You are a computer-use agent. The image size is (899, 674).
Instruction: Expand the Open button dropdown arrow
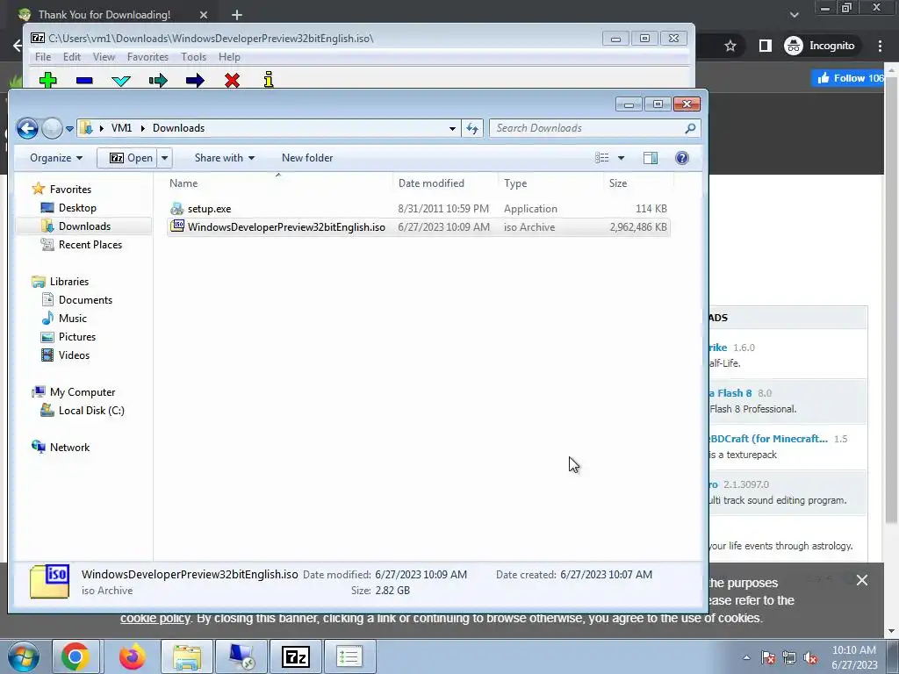[164, 158]
